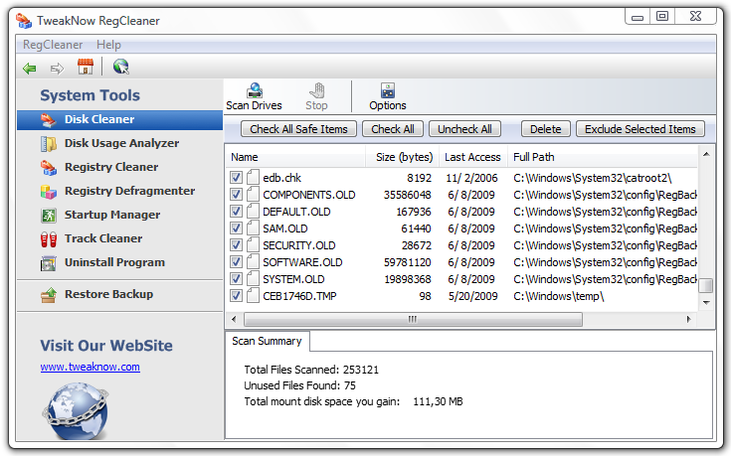The height and width of the screenshot is (456, 731).
Task: Select Disk Usage Analyzer in sidebar
Action: (x=121, y=143)
